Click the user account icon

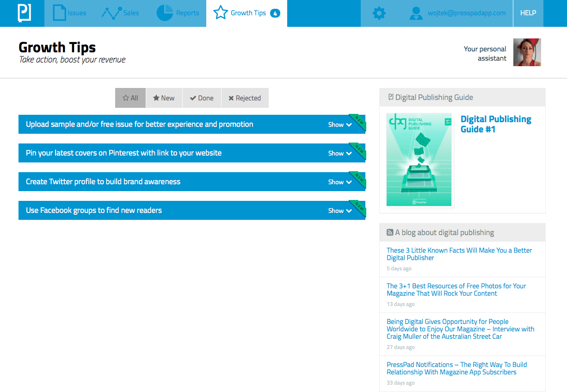coord(416,13)
